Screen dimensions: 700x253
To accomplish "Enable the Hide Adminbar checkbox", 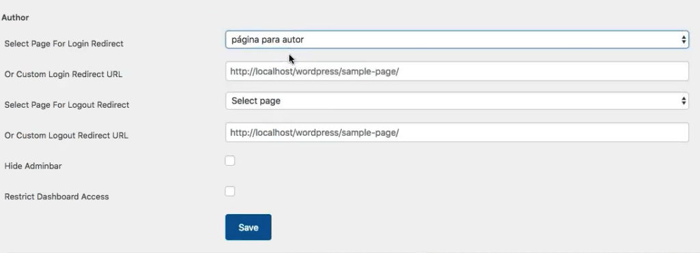I will [x=230, y=160].
